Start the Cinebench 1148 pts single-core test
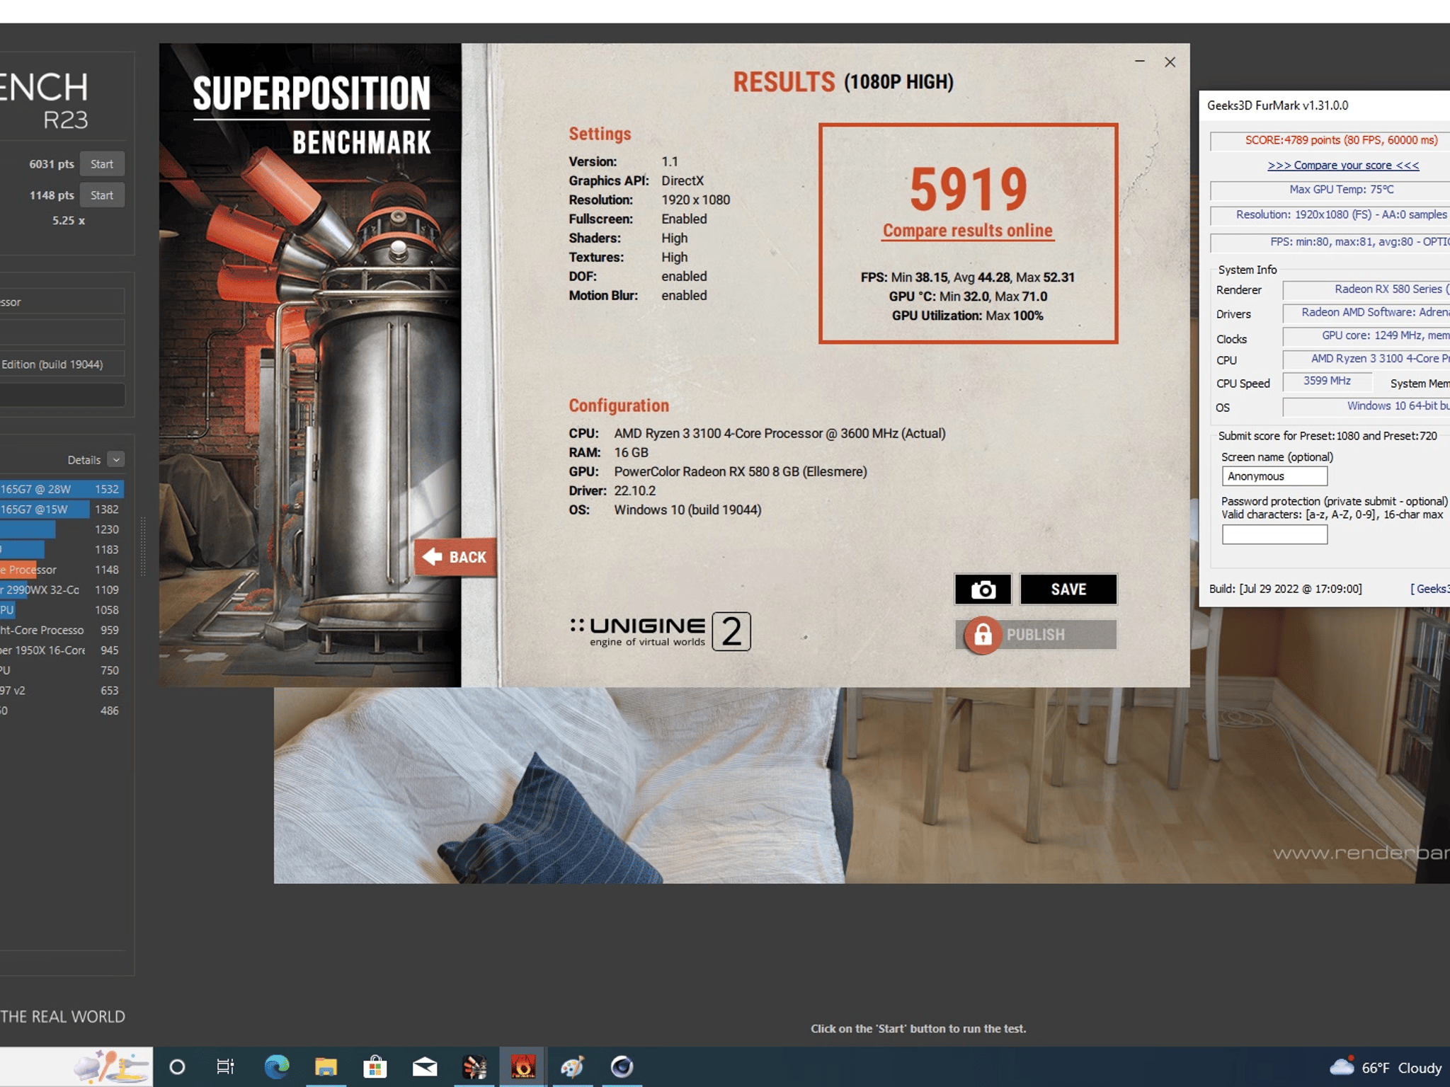The width and height of the screenshot is (1450, 1087). 102,195
